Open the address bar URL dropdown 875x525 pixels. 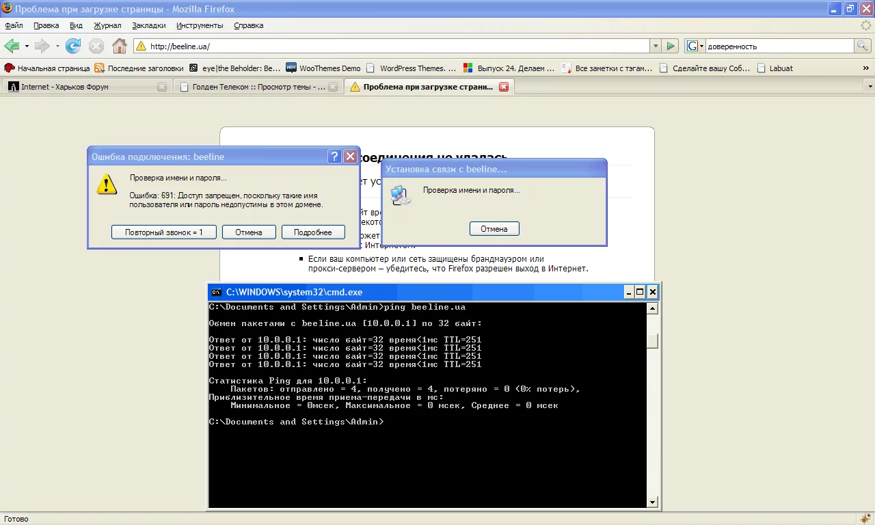click(656, 46)
